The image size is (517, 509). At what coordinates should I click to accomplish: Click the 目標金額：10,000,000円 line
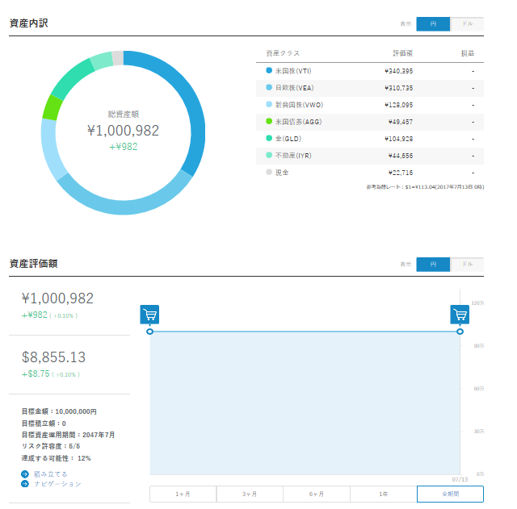tap(59, 411)
